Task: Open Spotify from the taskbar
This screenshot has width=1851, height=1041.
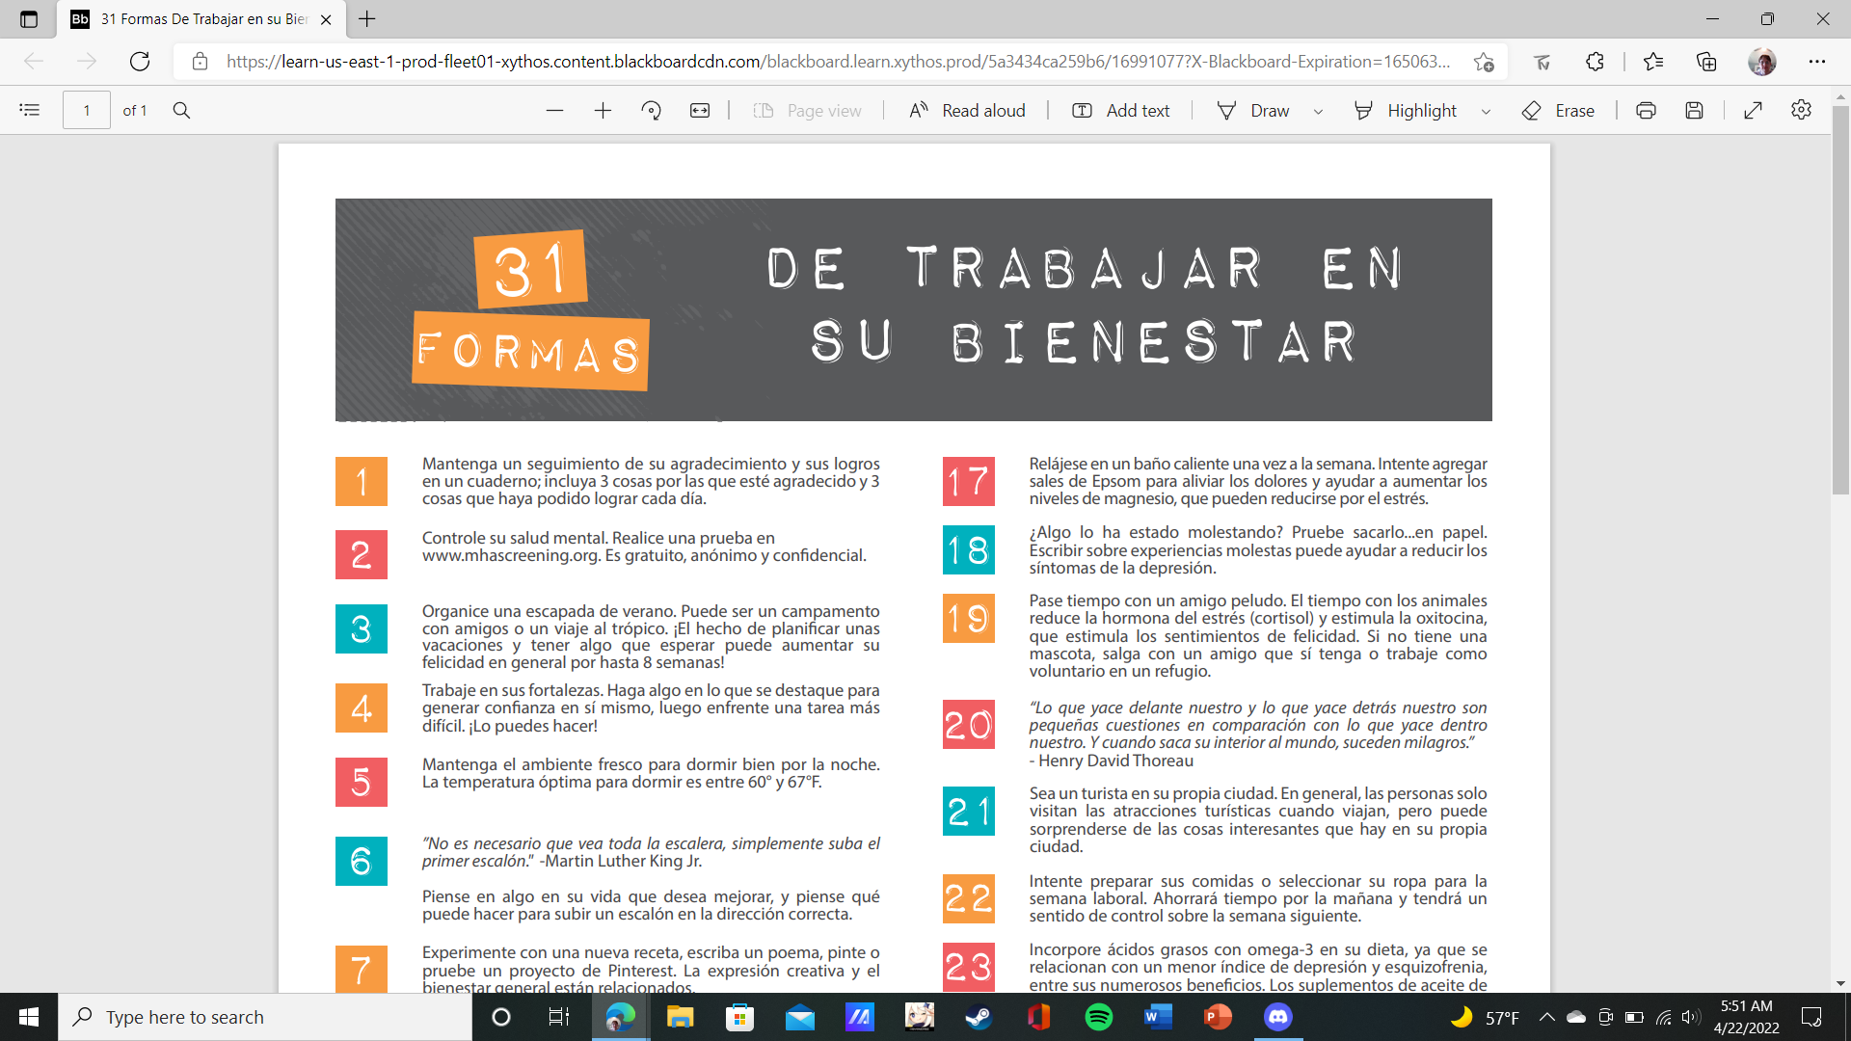Action: coord(1099,1017)
